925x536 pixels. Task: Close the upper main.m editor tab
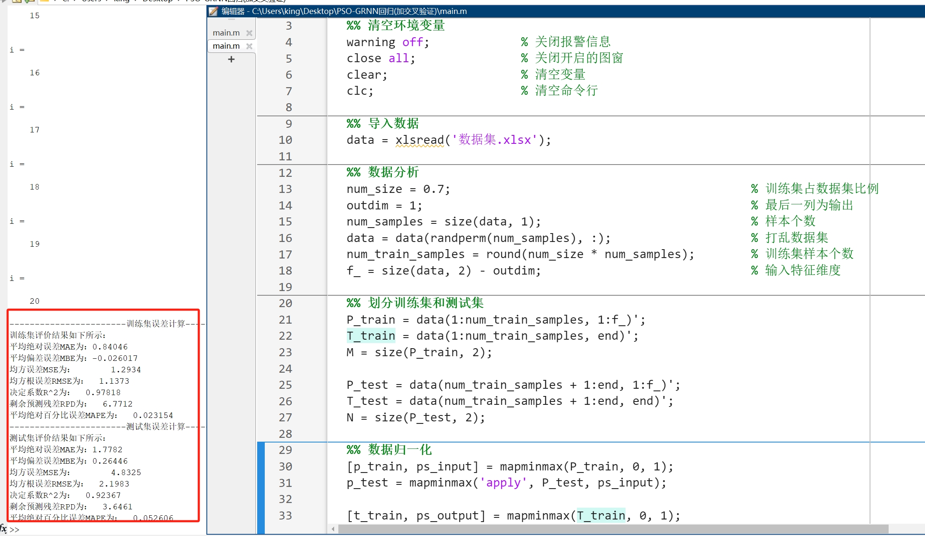[x=249, y=33]
